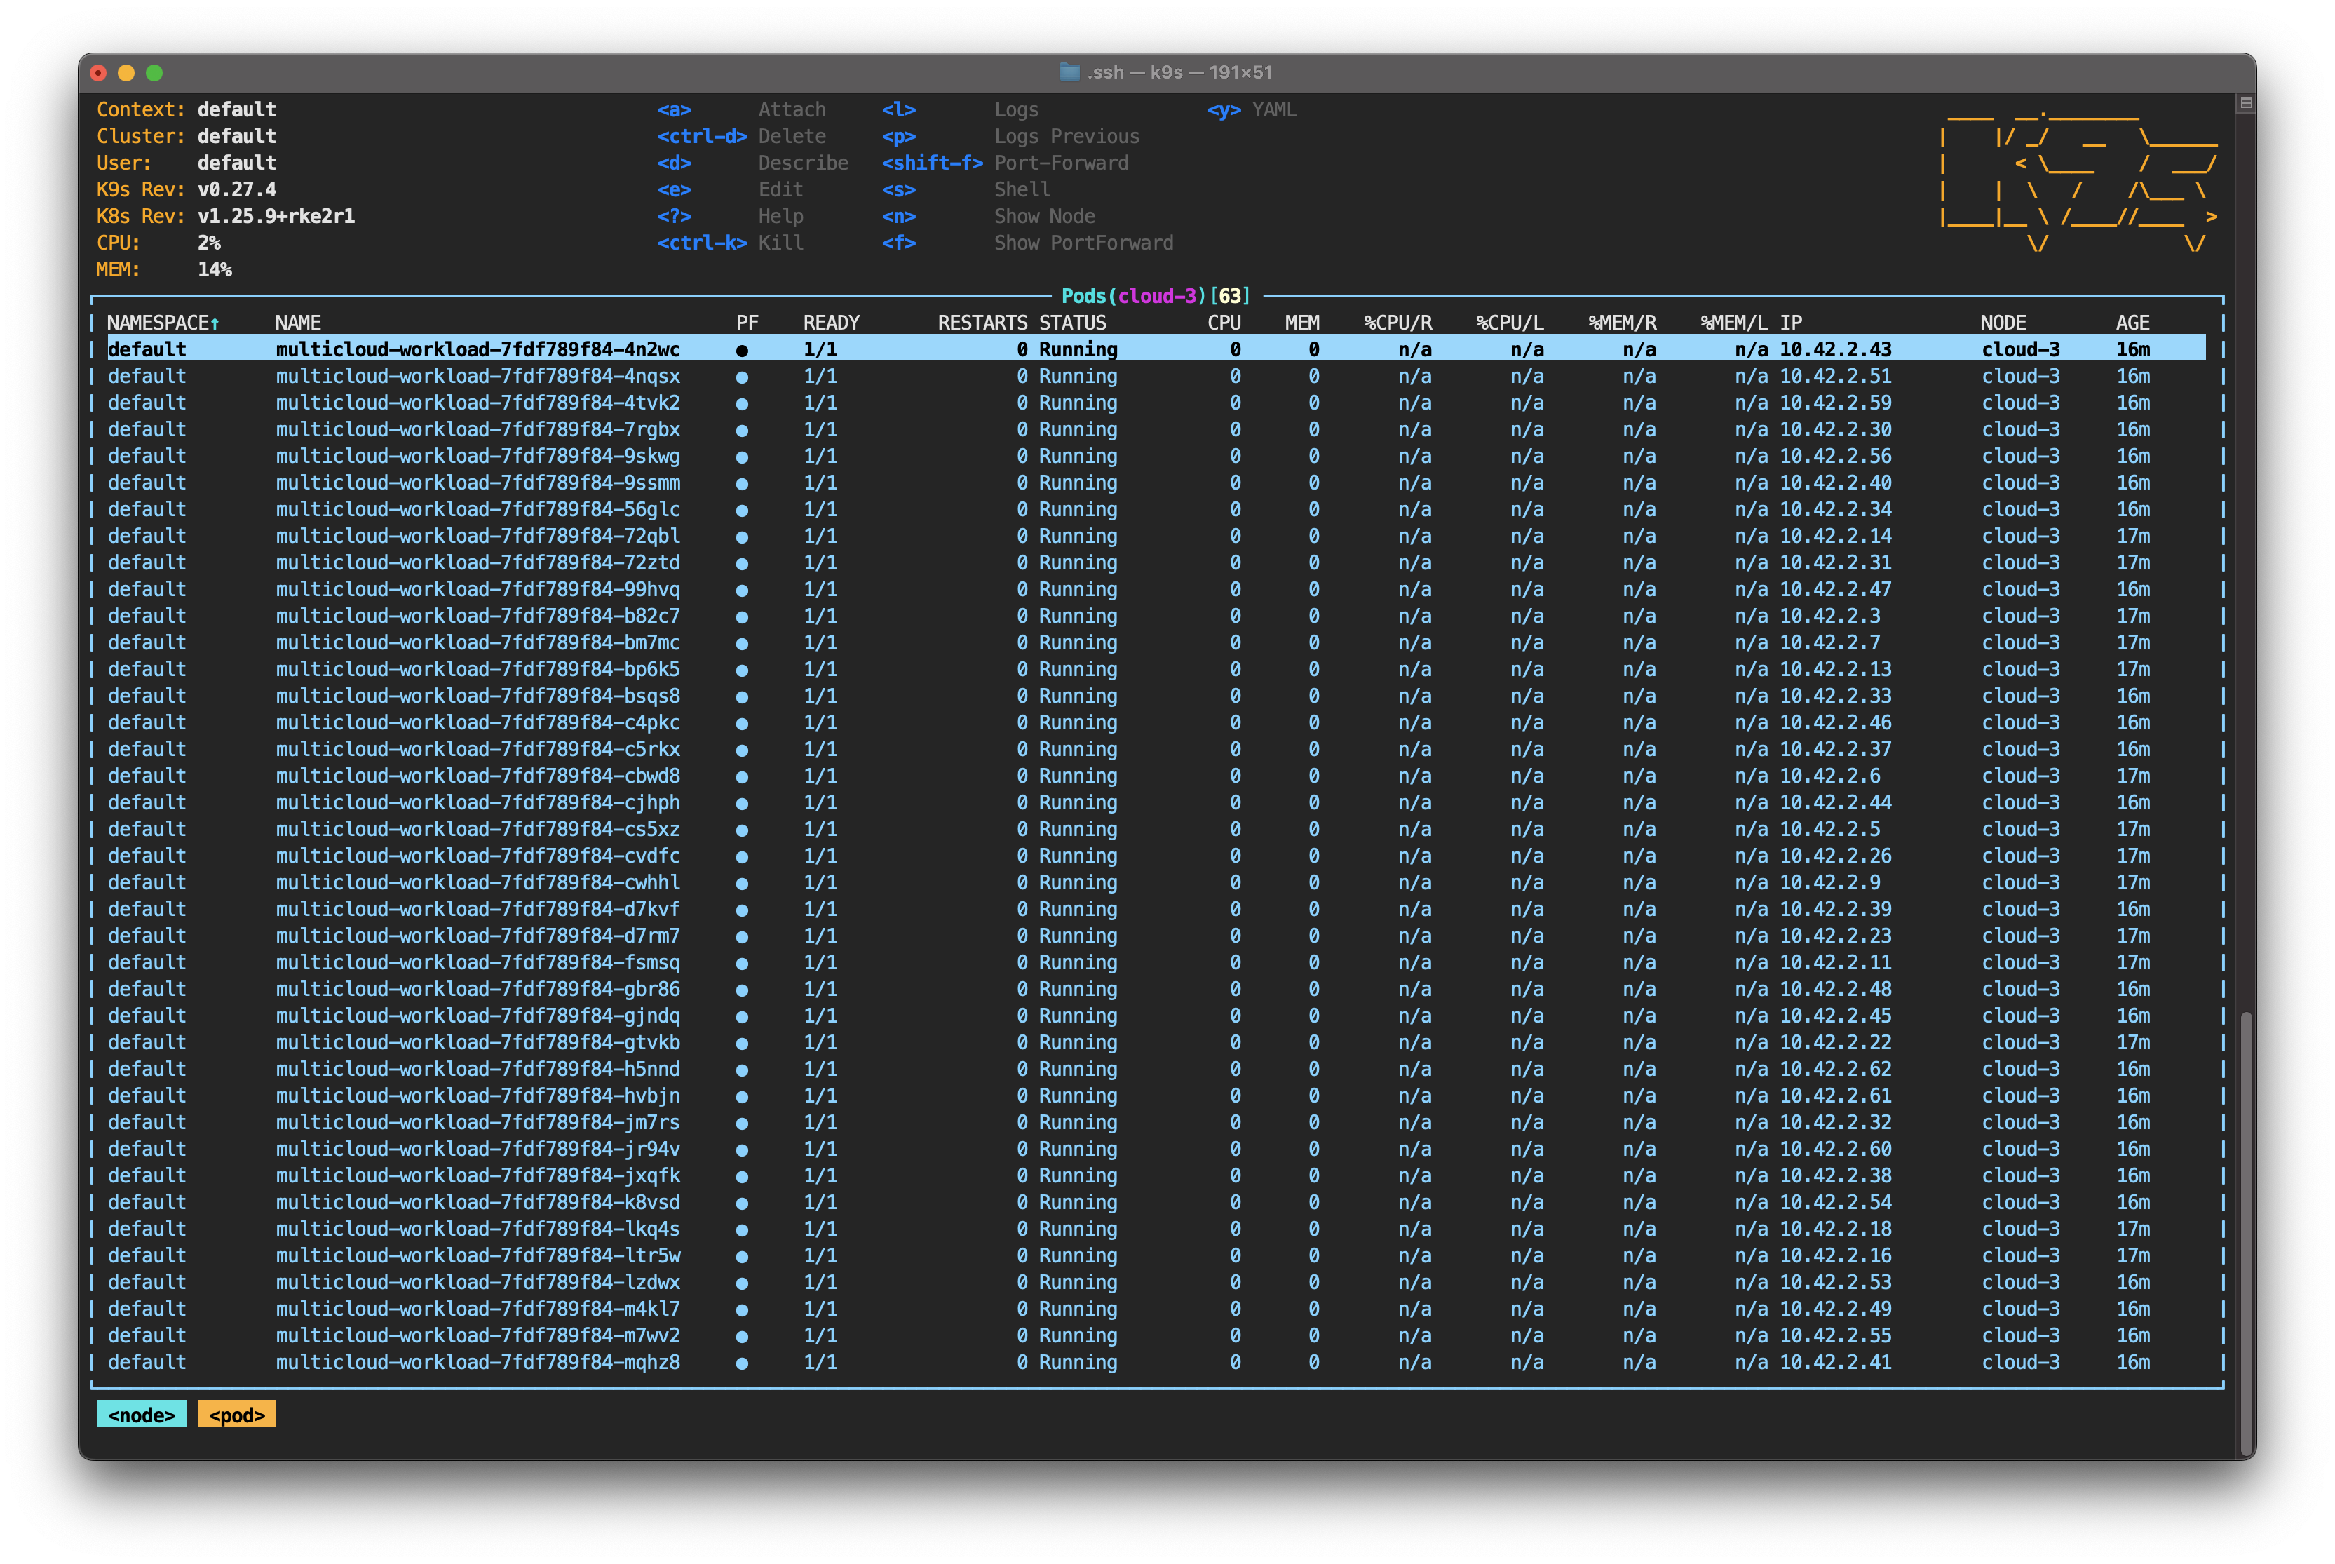
Task: Click the RESTARTS column header
Action: click(982, 323)
